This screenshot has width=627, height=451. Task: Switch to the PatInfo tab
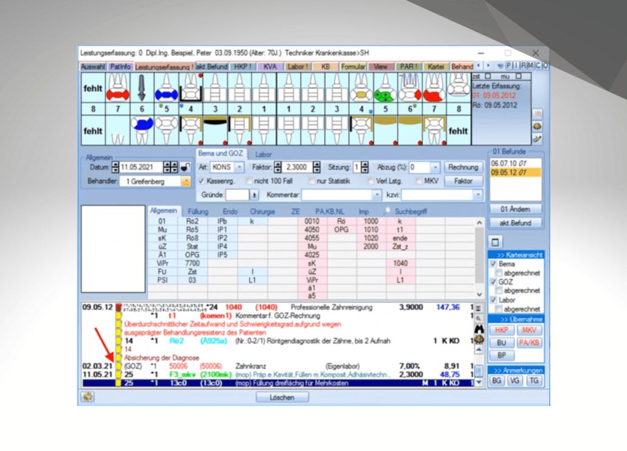coord(120,66)
